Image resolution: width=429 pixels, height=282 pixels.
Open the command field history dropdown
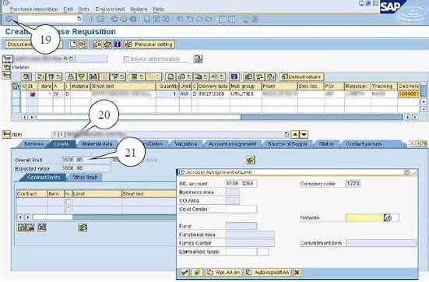[79, 19]
